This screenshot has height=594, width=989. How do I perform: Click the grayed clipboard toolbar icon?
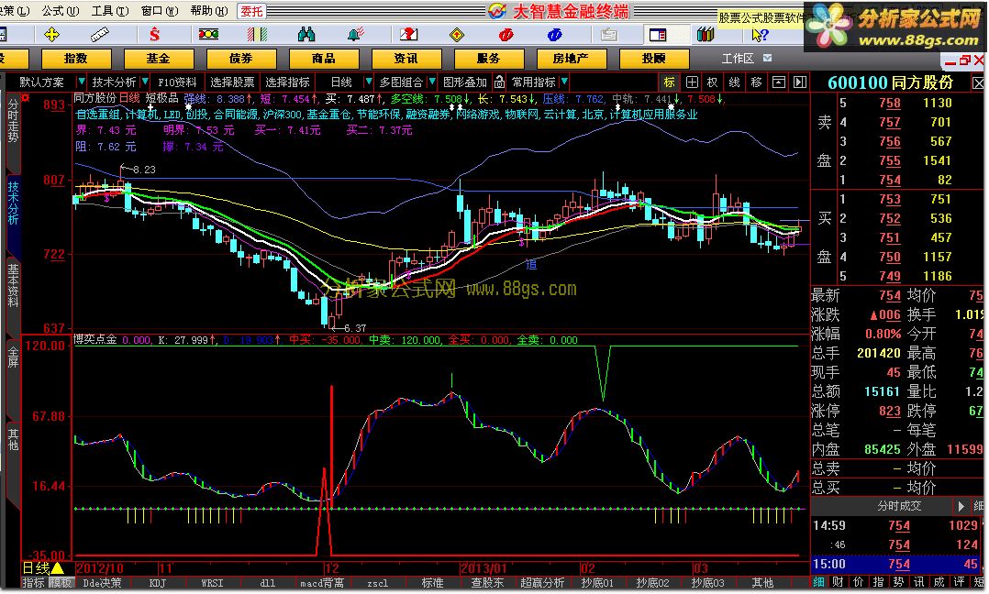608,35
